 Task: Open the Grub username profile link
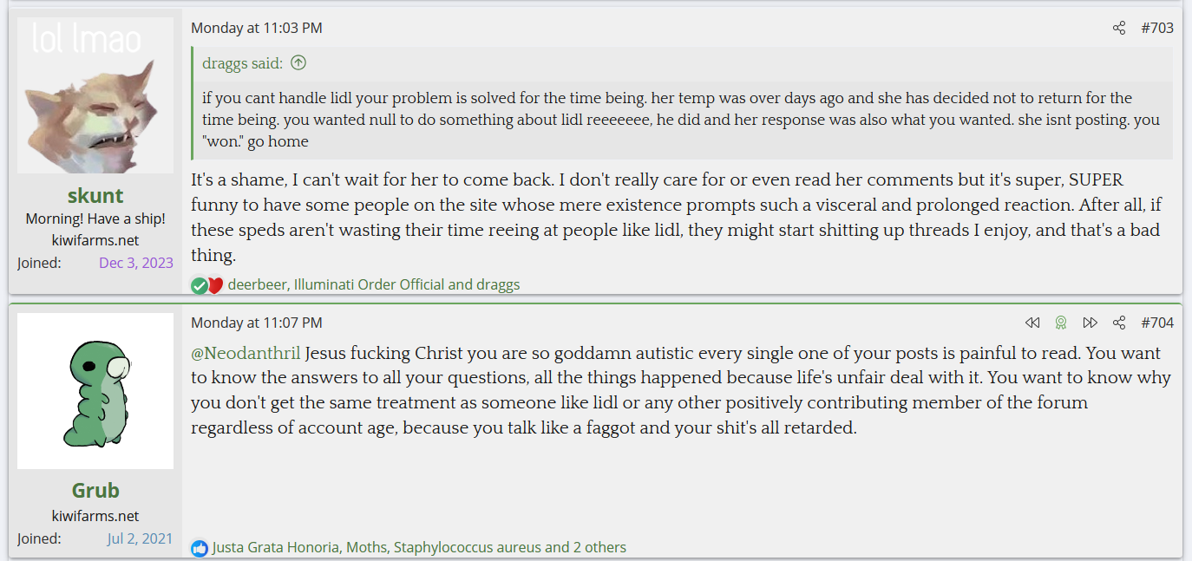tap(95, 490)
